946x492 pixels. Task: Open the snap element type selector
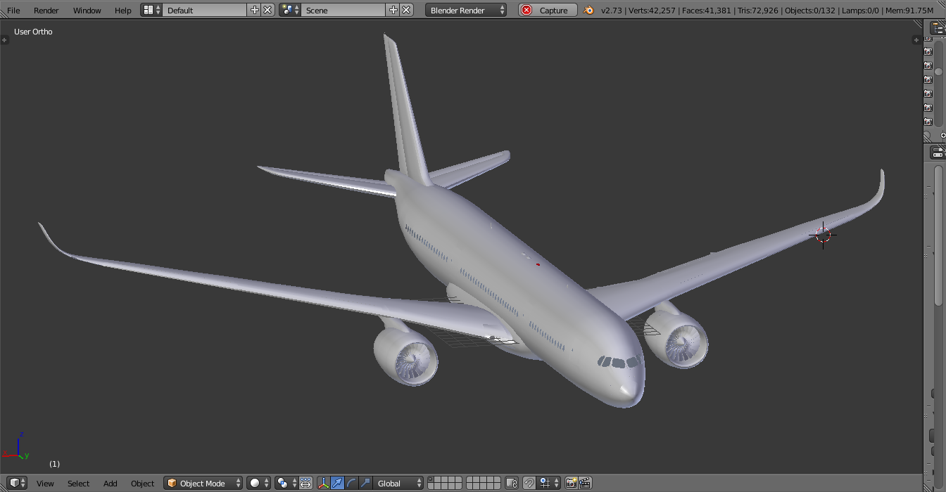(x=549, y=483)
